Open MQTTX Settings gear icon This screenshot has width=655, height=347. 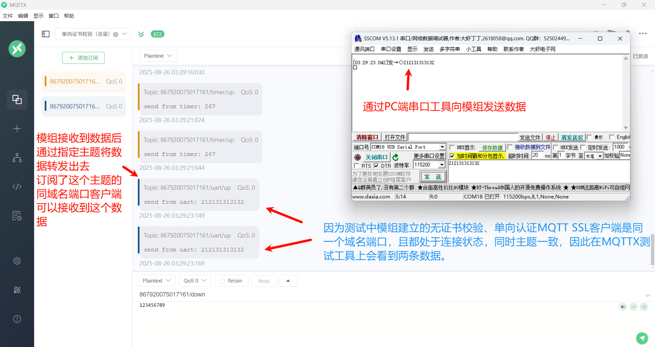(x=17, y=261)
